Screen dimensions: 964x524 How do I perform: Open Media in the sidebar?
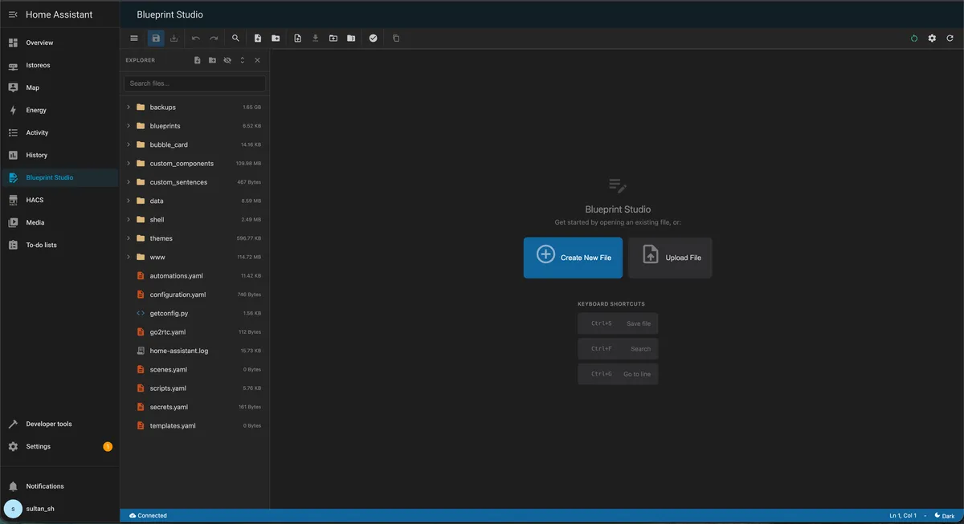click(x=59, y=222)
